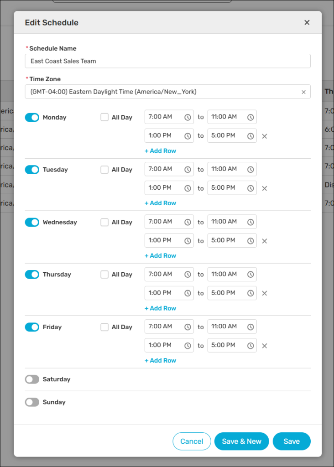
Task: Delete Thursday's 1:00 PM to 5:00 PM row
Action: tap(264, 293)
